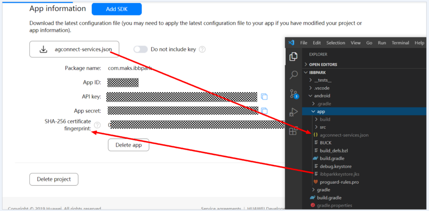Click the VS Code logo icon
Viewport: 429px width, 211px height.
291,43
